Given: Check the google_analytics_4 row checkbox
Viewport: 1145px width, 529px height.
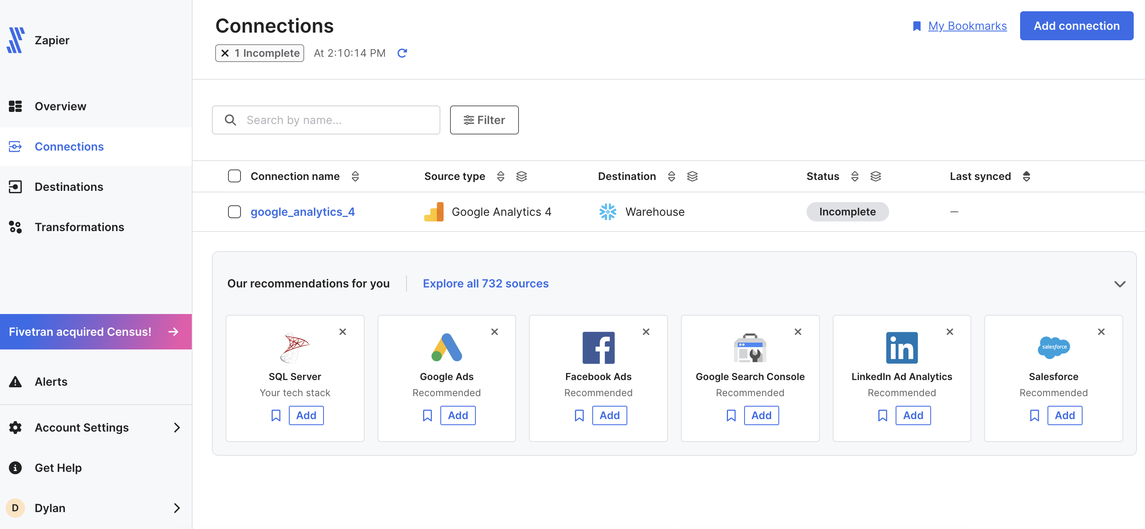Looking at the screenshot, I should (x=234, y=212).
